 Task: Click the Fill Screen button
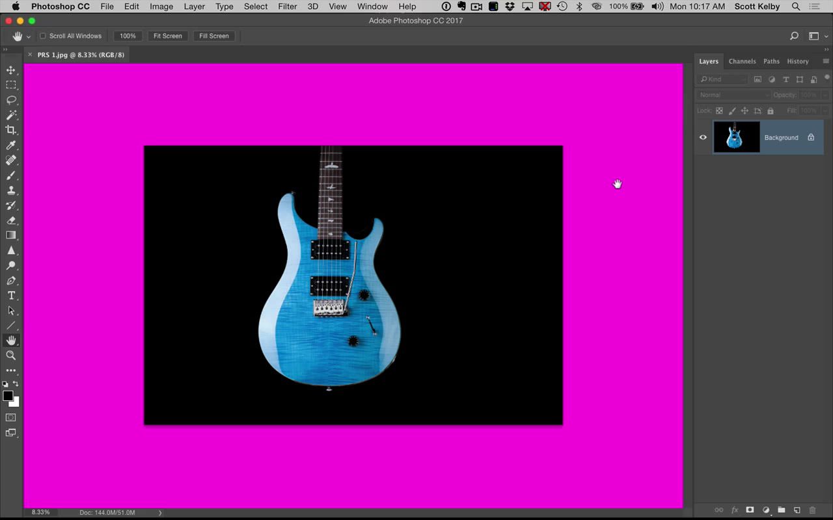point(214,36)
